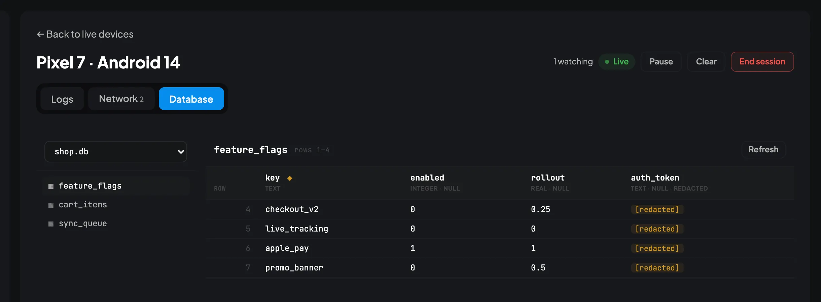
Task: Select the checkout_v2 key cell
Action: pos(292,209)
